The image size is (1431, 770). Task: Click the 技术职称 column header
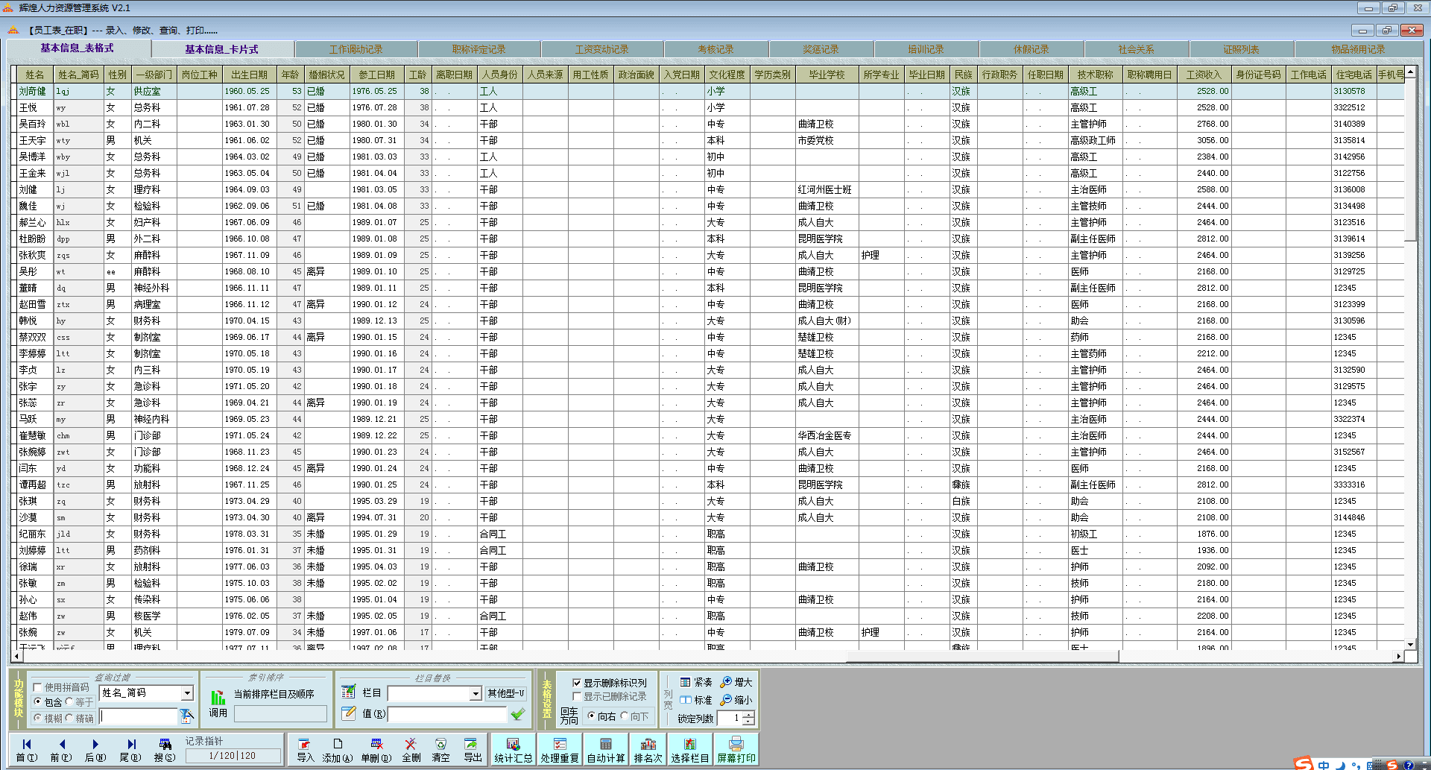pyautogui.click(x=1095, y=75)
